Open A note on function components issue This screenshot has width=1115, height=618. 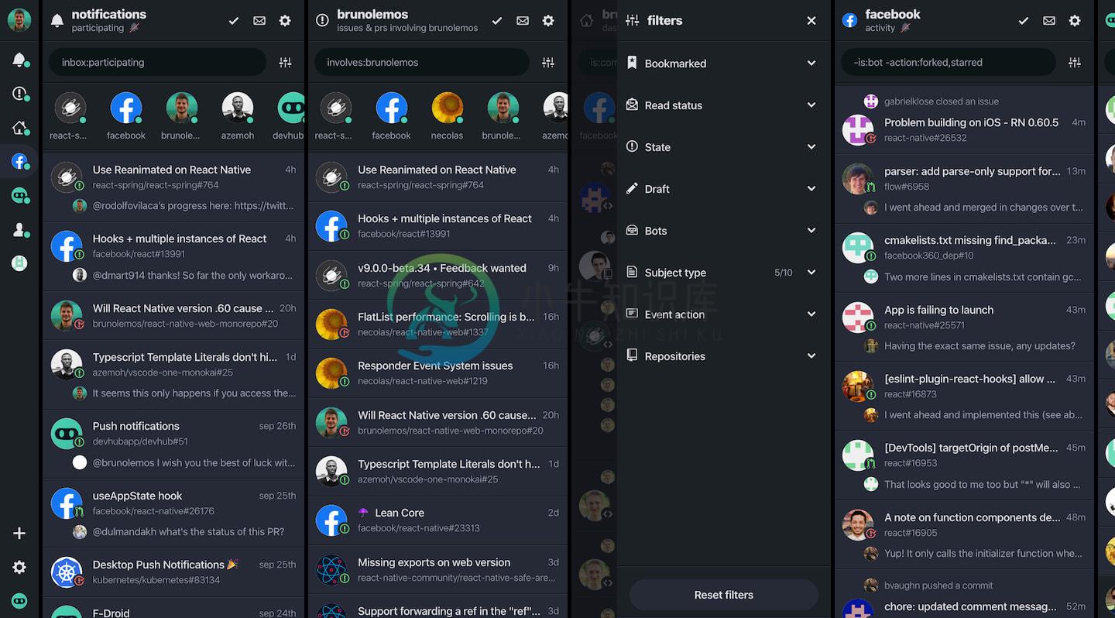(964, 535)
